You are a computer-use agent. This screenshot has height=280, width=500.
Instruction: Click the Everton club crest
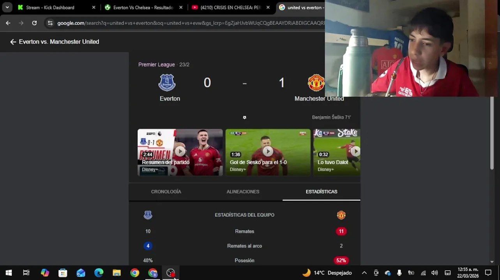(167, 82)
